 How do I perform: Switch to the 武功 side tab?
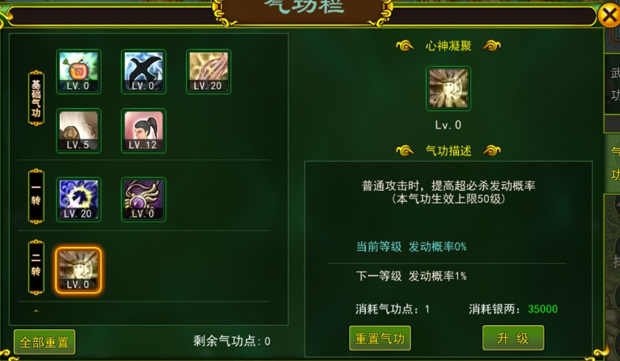pos(613,83)
